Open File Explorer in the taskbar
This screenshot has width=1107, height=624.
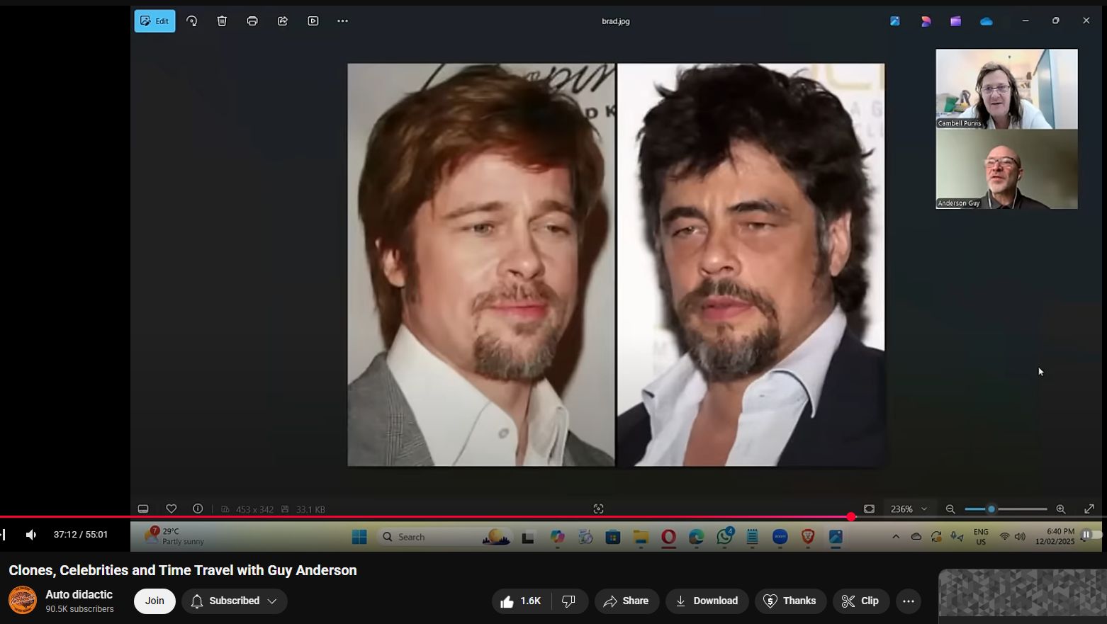(641, 538)
